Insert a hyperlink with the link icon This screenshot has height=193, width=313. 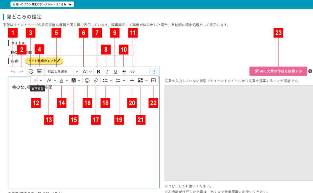(96, 81)
